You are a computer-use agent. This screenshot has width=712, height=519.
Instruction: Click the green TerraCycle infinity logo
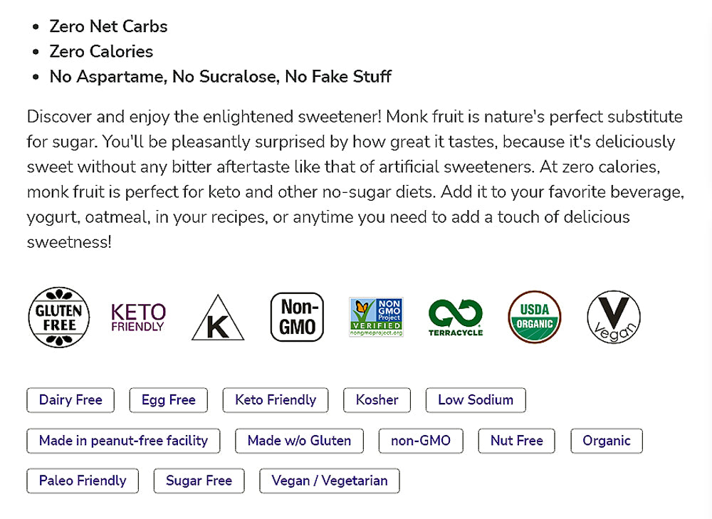pyautogui.click(x=456, y=317)
